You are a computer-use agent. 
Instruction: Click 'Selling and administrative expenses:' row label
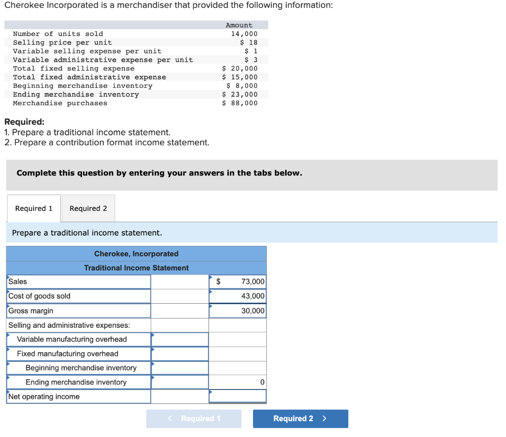(79, 325)
